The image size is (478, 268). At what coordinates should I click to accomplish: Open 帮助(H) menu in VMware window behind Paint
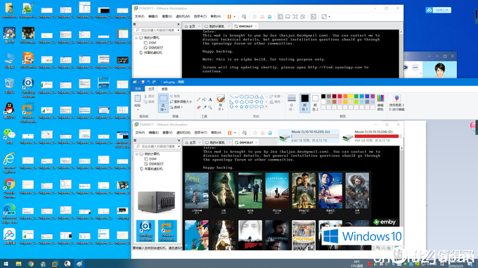coord(216,16)
